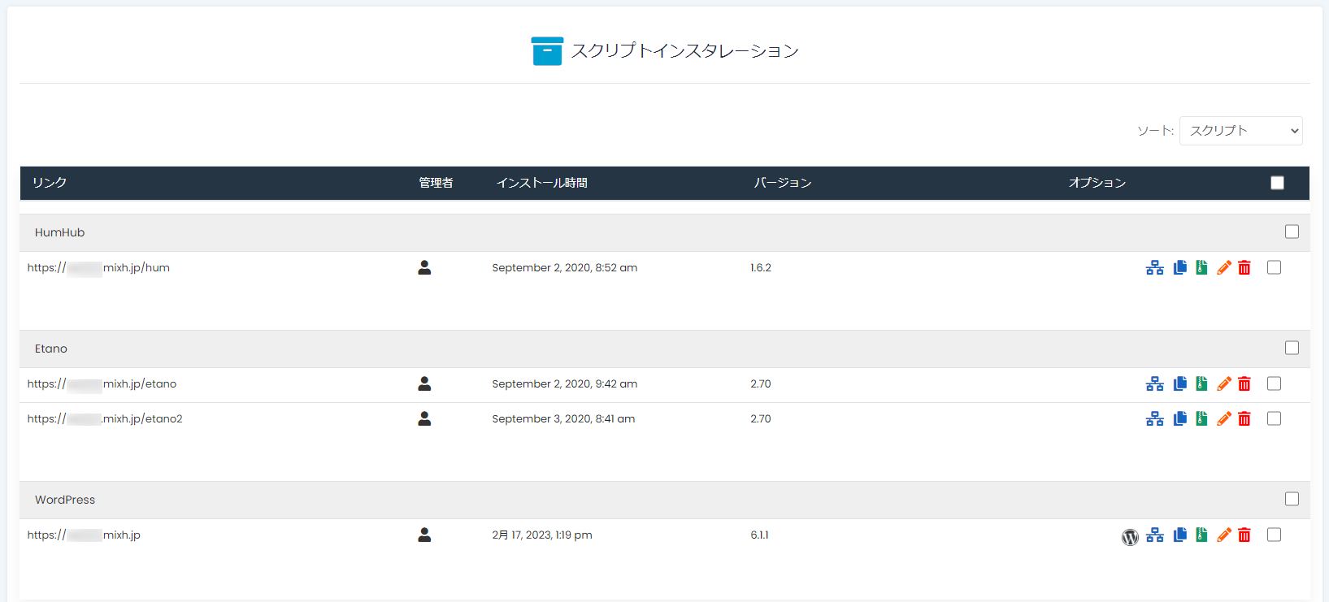Click the date September 2, 2020, 8:52 am

[x=565, y=267]
